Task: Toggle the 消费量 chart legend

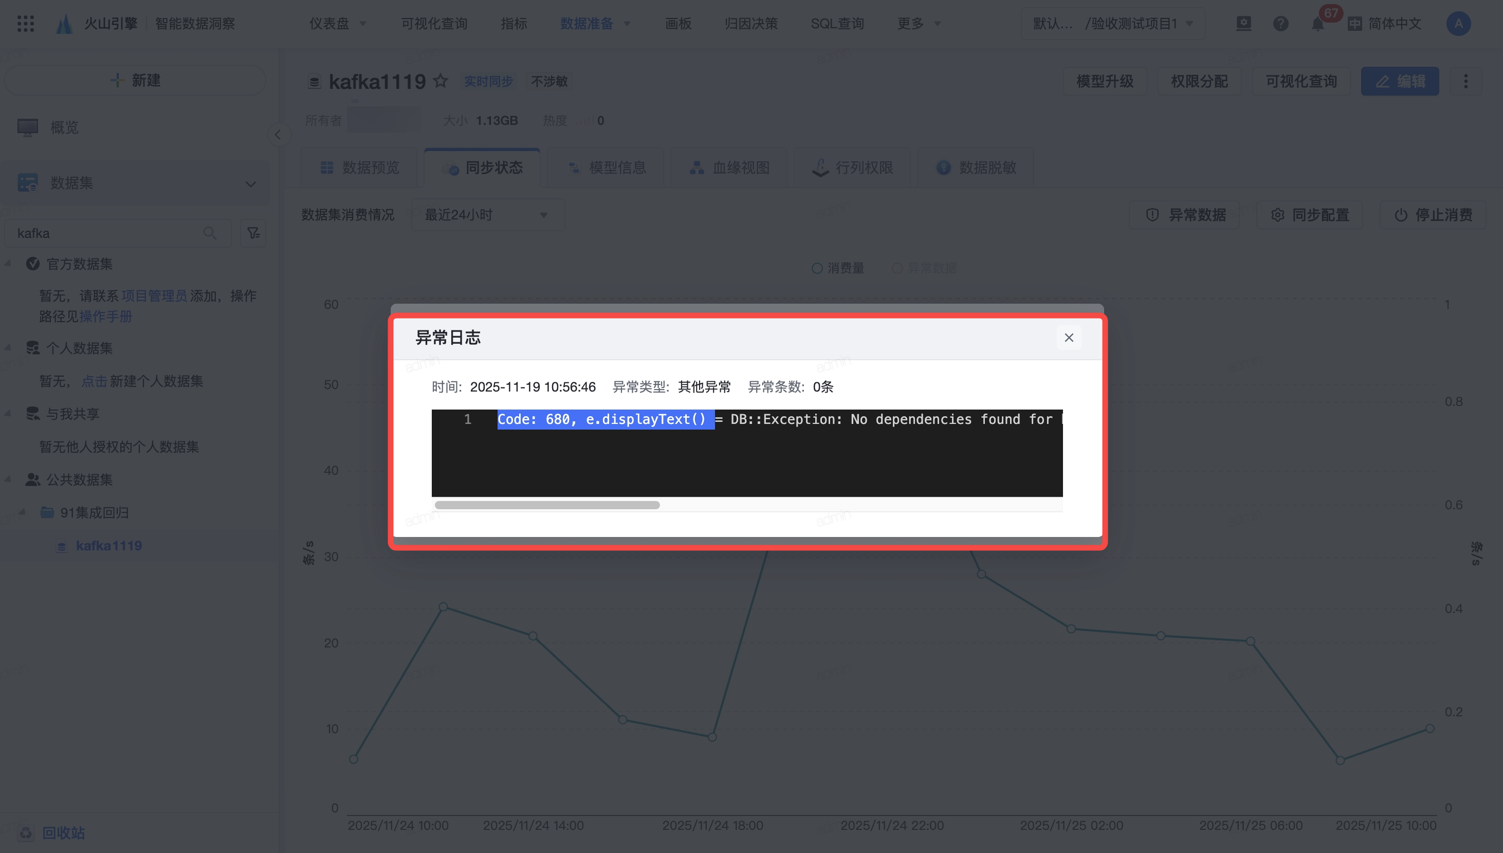Action: pyautogui.click(x=838, y=268)
